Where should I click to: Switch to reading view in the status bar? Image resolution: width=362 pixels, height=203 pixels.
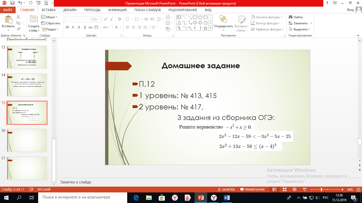pyautogui.click(x=294, y=190)
